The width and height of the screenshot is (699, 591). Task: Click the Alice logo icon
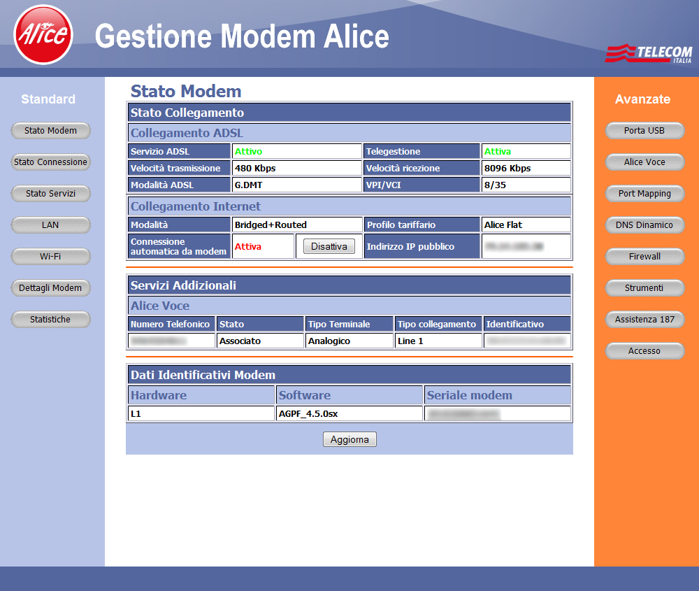point(43,34)
